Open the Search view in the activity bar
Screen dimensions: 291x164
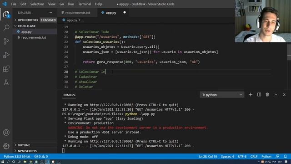6,28
